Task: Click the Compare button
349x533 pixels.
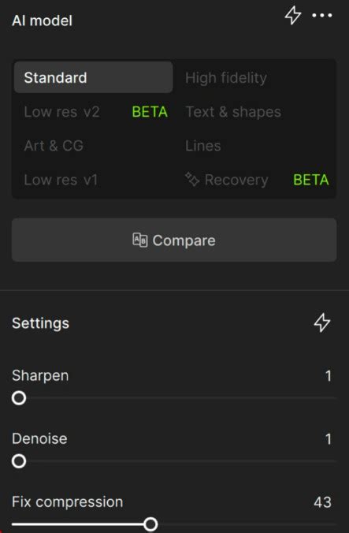Action: coord(174,240)
